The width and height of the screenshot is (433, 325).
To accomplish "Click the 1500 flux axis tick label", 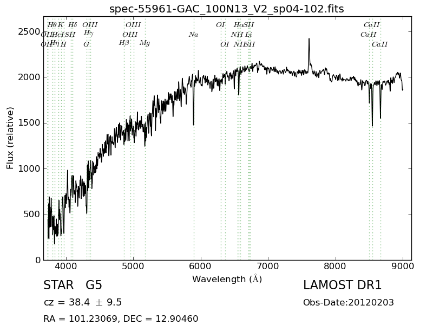I will coord(29,123).
